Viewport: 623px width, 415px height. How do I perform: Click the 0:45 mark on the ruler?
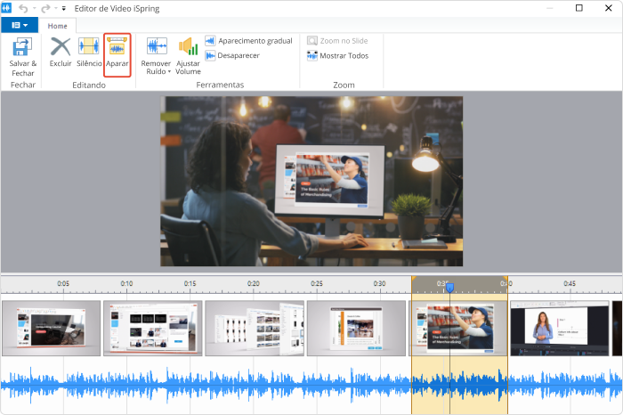pyautogui.click(x=570, y=283)
